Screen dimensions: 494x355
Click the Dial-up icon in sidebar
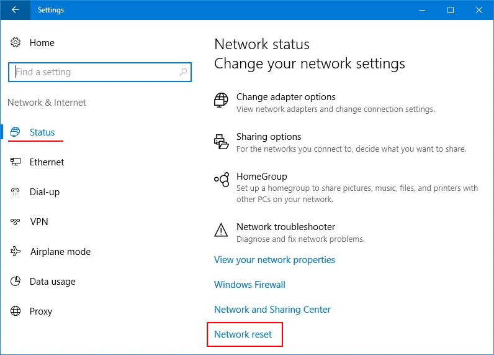[x=16, y=192]
